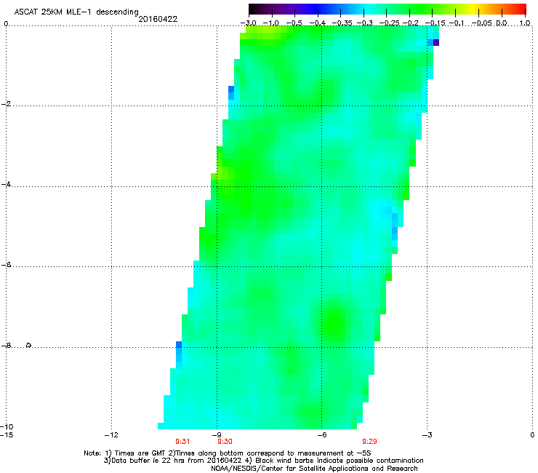Image resolution: width=538 pixels, height=473 pixels.
Task: Click the note line starting 'Note: 1) Times are GMT'
Action: 228,453
